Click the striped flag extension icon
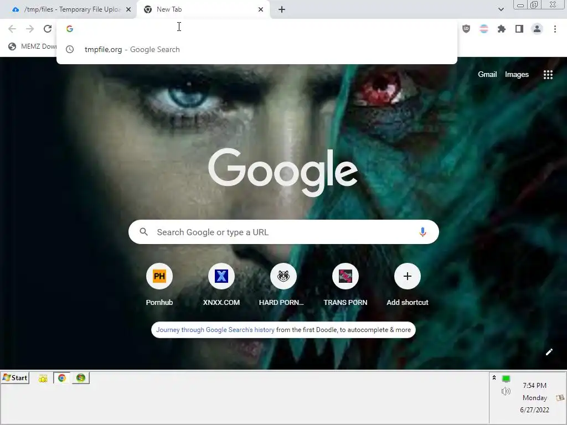567x425 pixels. [x=484, y=29]
